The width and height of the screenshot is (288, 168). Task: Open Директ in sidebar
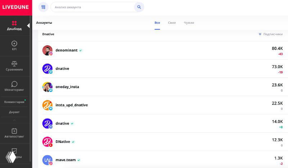[x=14, y=112]
